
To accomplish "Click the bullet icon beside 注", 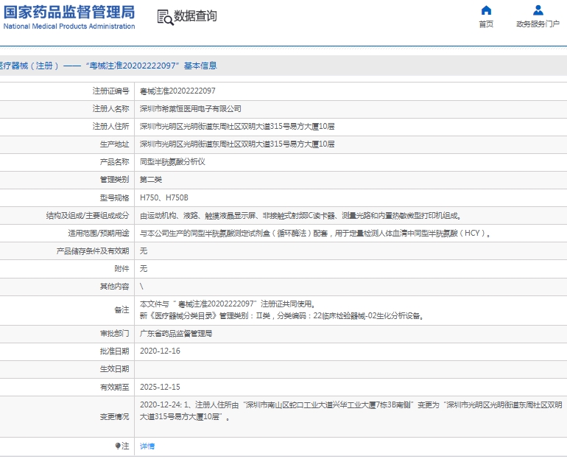I will [117, 446].
